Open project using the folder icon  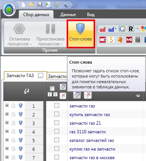coord(32,5)
